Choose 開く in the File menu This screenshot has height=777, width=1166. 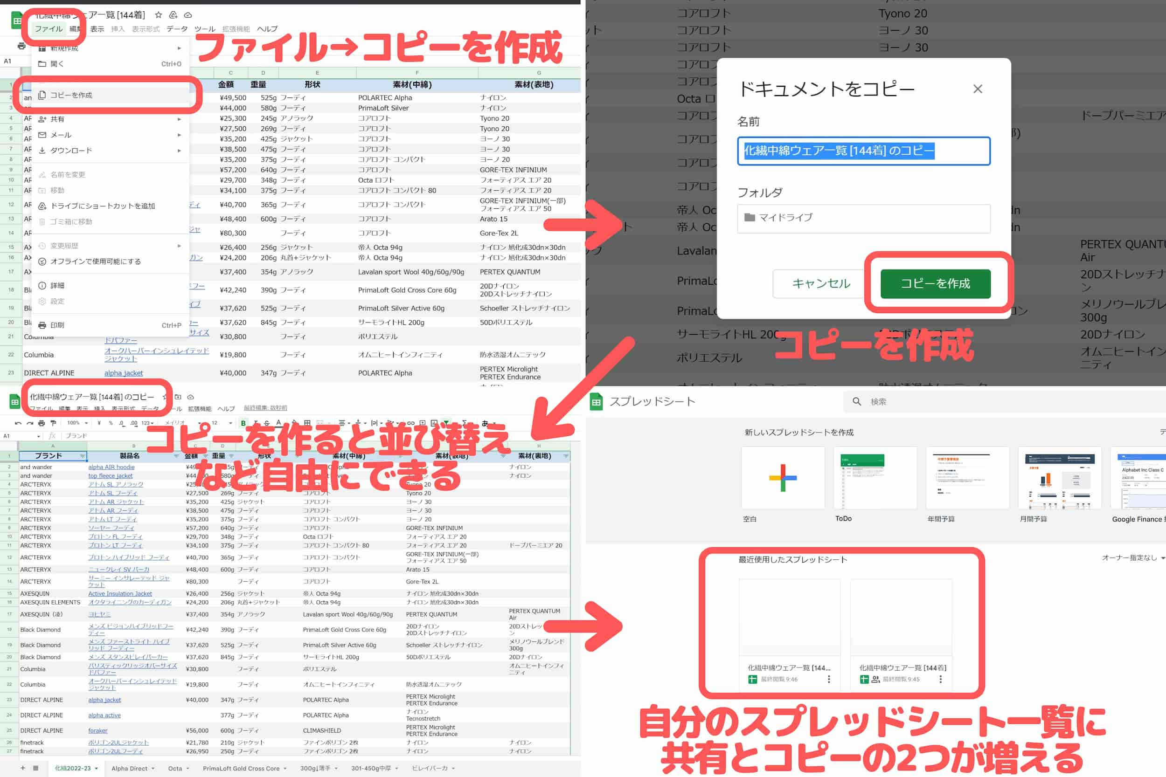[x=110, y=64]
